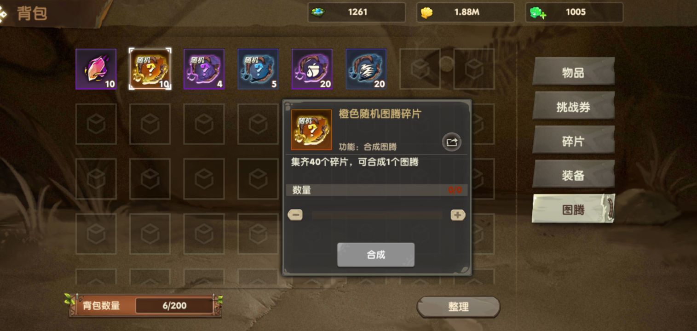Viewport: 697px width, 331px height.
Task: Select the blue claw totem fragment
Action: [366, 69]
